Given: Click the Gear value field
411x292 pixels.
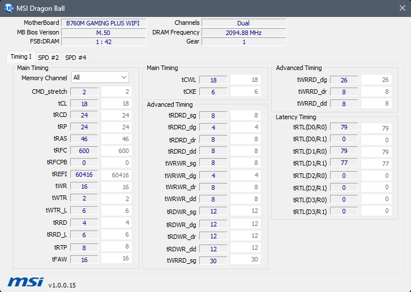Looking at the screenshot, I should coord(243,42).
